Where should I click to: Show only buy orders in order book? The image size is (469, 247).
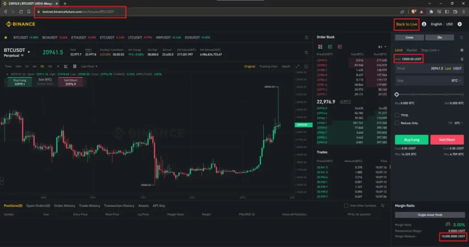click(329, 47)
